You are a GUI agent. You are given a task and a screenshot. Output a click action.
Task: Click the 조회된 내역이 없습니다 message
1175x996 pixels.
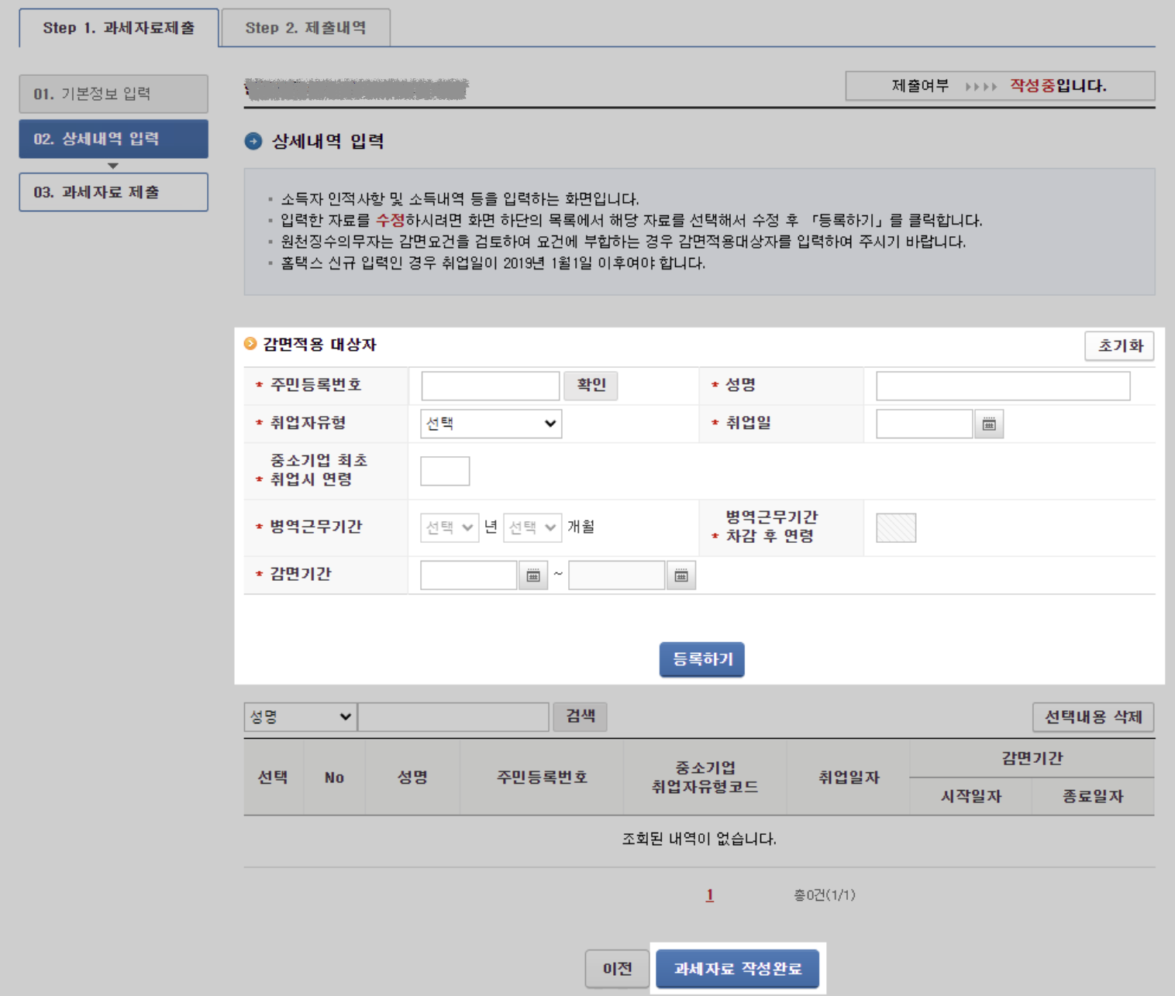pos(699,839)
